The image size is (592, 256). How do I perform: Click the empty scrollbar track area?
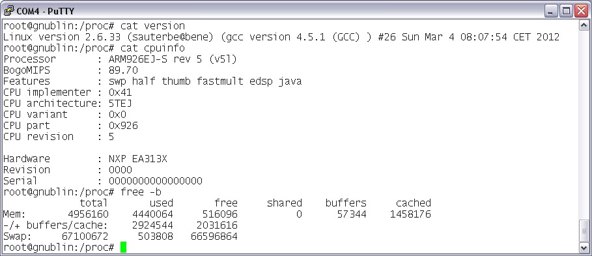[584, 124]
